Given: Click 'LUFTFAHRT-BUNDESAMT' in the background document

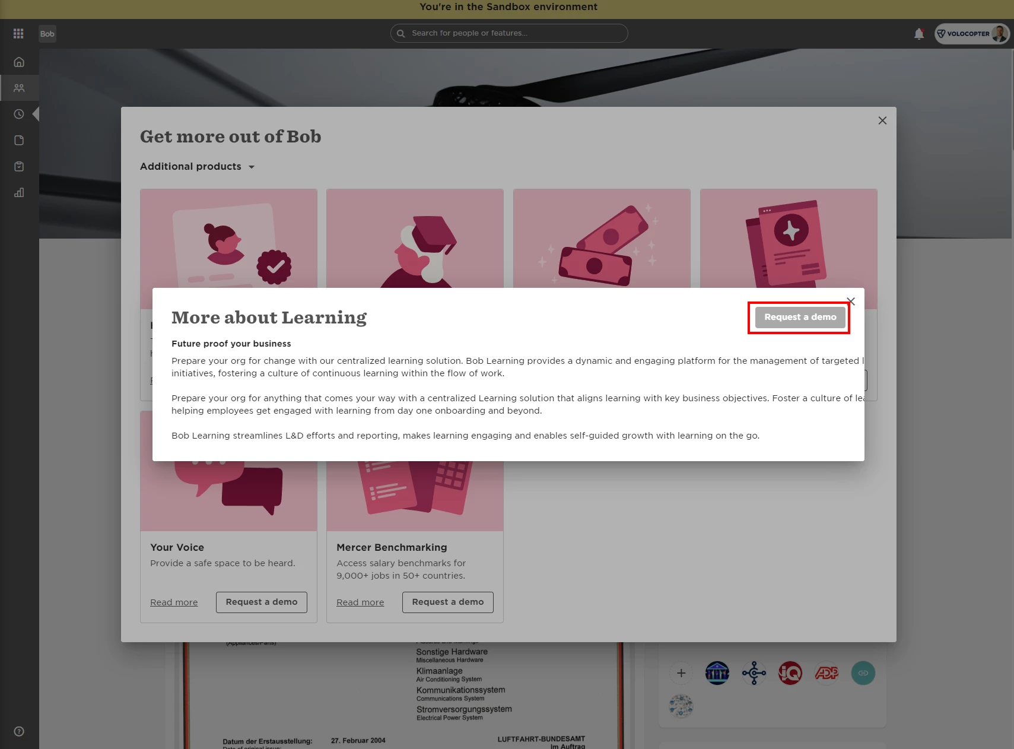Looking at the screenshot, I should [x=541, y=739].
